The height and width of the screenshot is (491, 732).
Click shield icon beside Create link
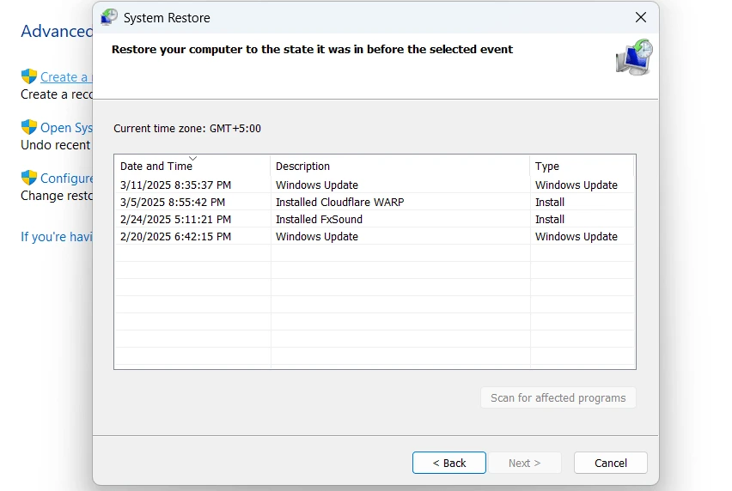point(29,76)
